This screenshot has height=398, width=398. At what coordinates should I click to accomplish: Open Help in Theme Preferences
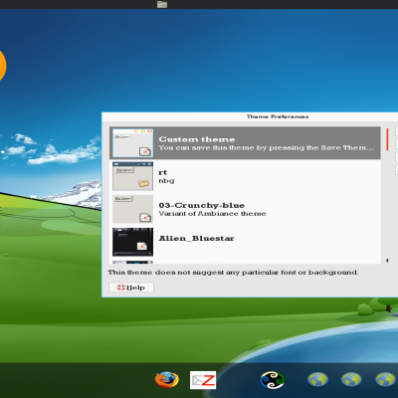click(x=131, y=288)
